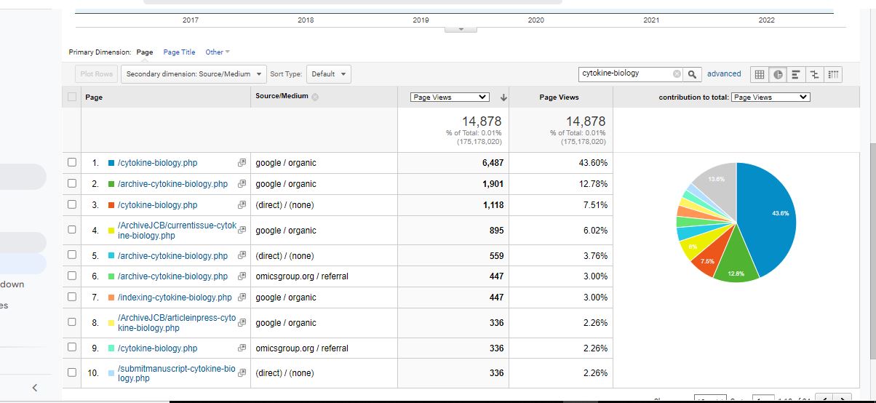Select the Percentage pie chart view icon

778,74
